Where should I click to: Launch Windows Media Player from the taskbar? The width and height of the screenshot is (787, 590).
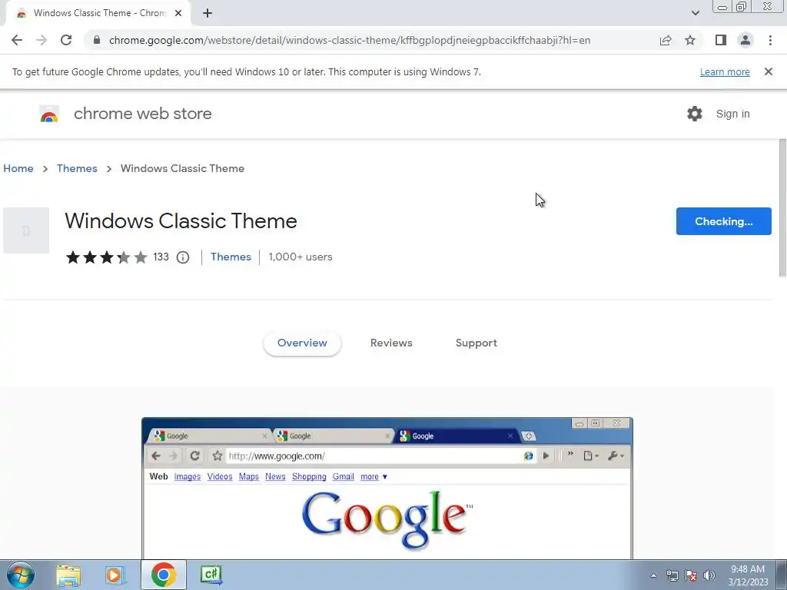pos(115,575)
